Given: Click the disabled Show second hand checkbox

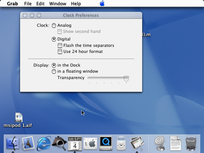Looking at the screenshot, I should click(60, 32).
